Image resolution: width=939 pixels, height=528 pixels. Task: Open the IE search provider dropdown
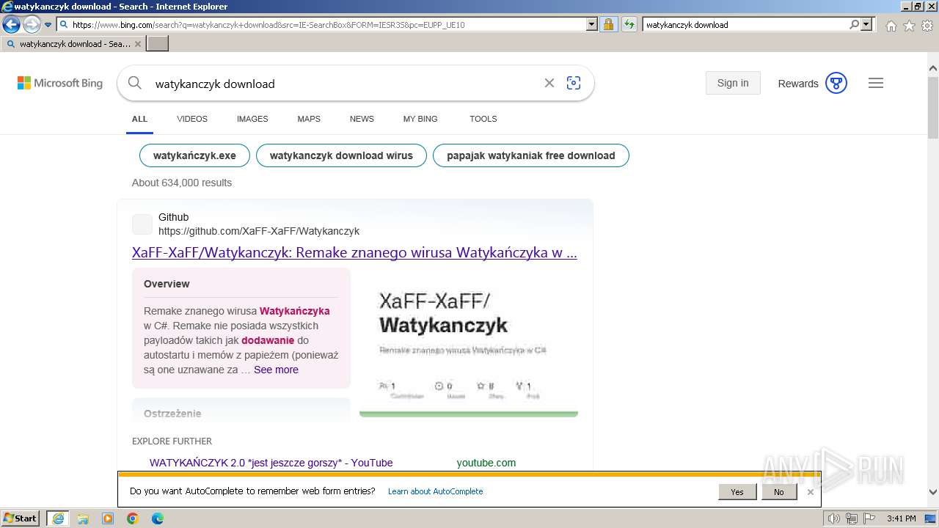pos(867,24)
